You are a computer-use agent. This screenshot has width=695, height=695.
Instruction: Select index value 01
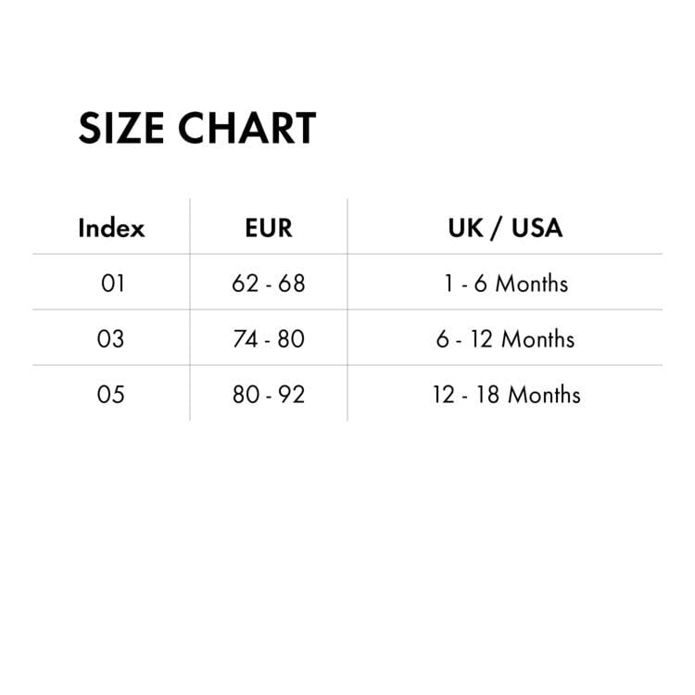tap(111, 284)
